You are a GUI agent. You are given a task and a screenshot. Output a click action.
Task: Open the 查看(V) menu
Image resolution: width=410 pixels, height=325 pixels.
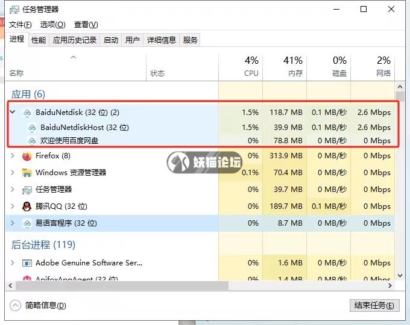[86, 25]
